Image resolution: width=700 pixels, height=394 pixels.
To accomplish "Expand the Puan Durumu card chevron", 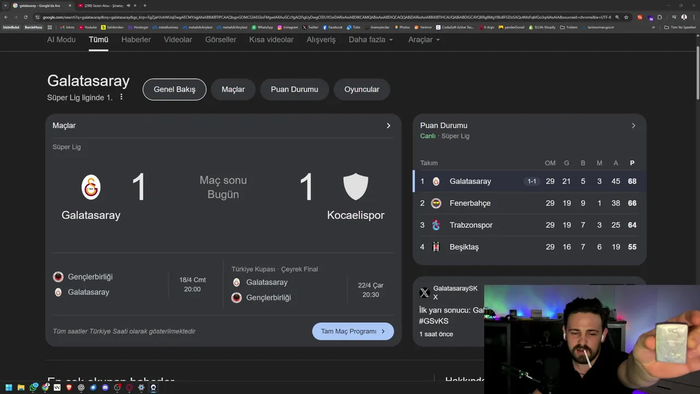I will click(633, 125).
